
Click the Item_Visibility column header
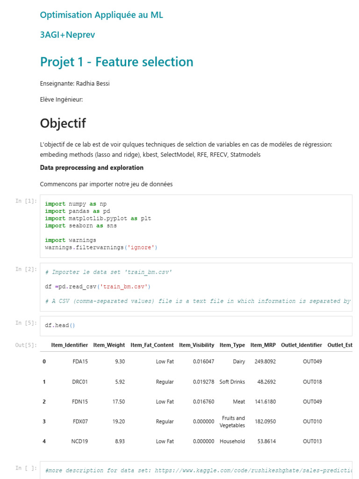[x=196, y=345]
